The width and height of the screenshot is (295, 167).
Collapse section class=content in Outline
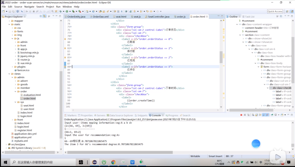point(240,35)
